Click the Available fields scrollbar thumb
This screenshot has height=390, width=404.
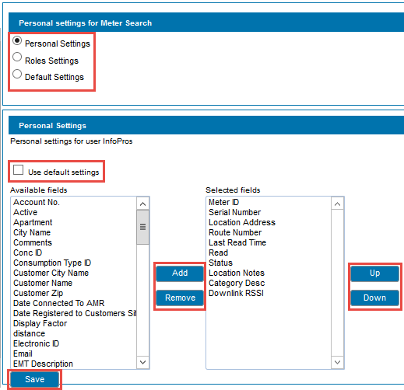pos(142,227)
